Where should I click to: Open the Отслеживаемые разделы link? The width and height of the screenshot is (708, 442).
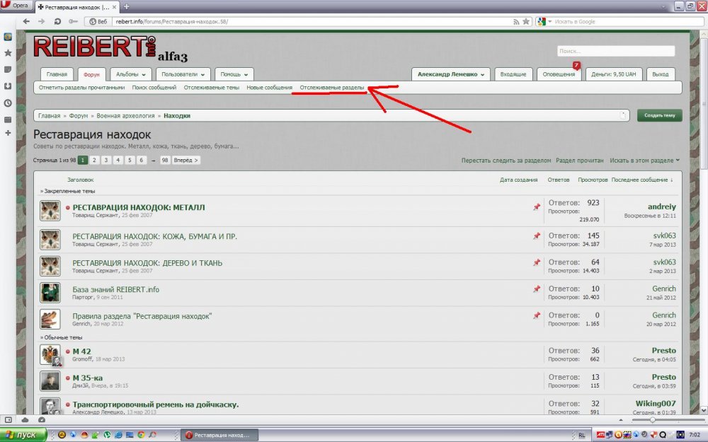tap(332, 88)
